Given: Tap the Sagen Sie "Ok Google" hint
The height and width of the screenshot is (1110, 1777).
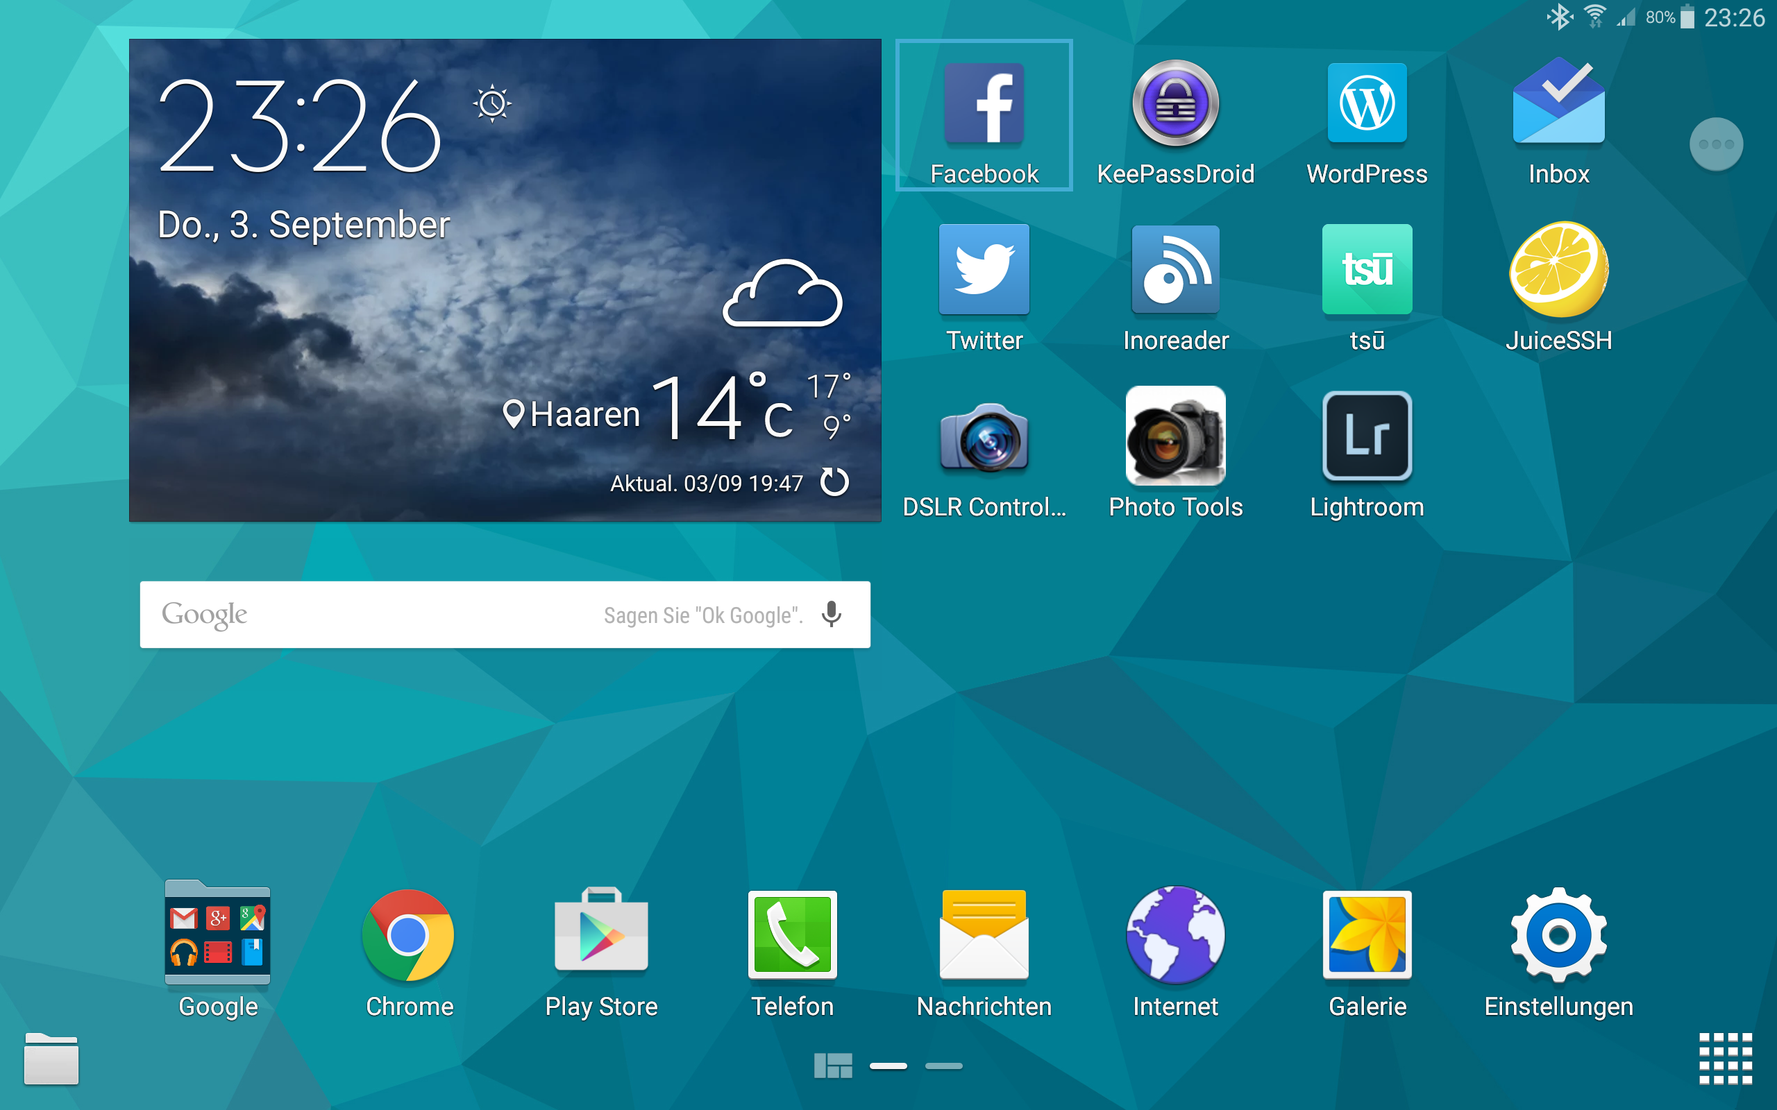Looking at the screenshot, I should tap(702, 615).
